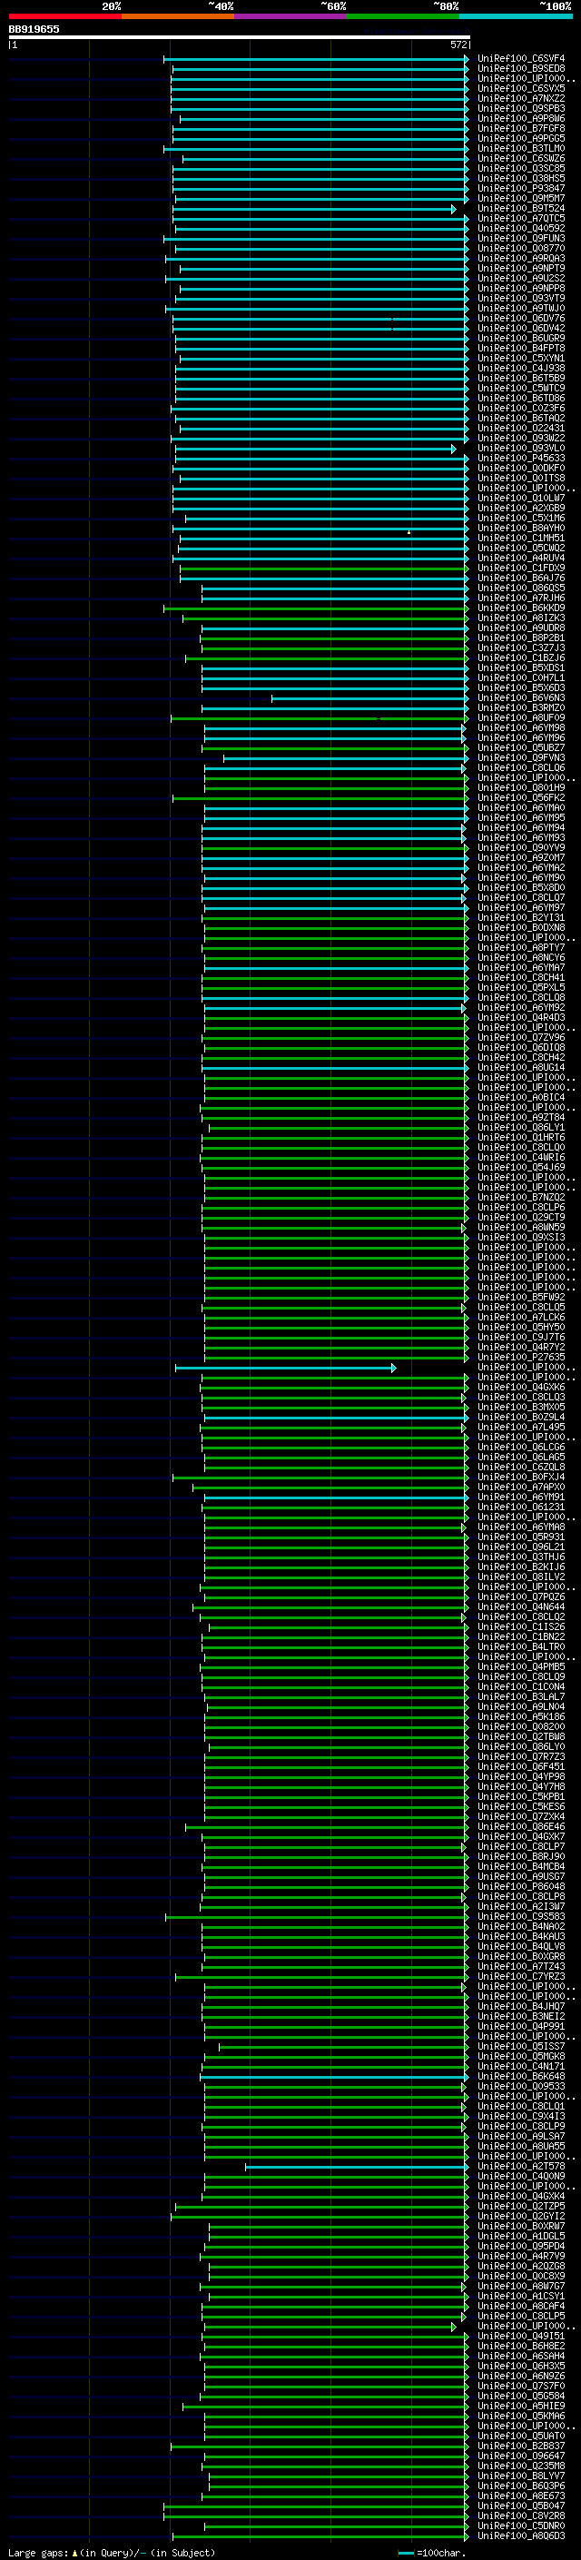Click the cyan ~100% identity color bar
The width and height of the screenshot is (581, 2560).
[x=516, y=16]
